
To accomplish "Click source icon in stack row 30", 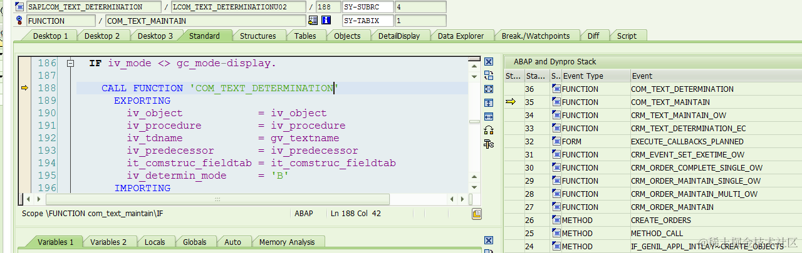I will point(556,168).
